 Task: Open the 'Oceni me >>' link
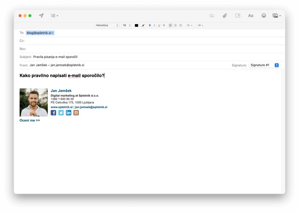[x=30, y=121]
